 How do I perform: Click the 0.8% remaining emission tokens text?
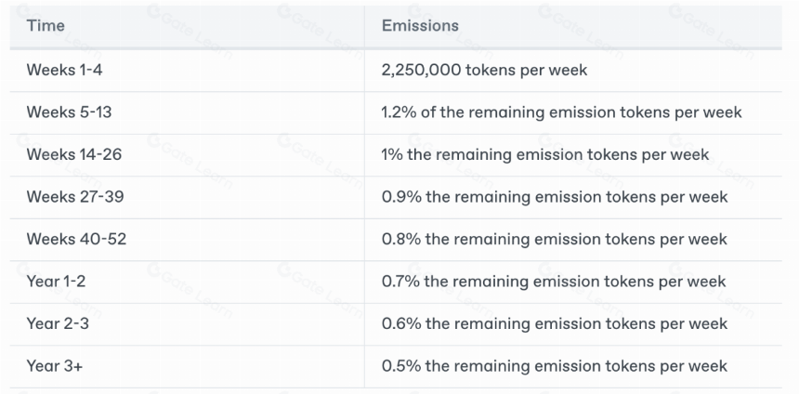point(555,239)
